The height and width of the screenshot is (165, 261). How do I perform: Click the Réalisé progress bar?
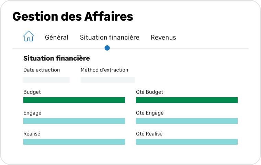(x=74, y=142)
